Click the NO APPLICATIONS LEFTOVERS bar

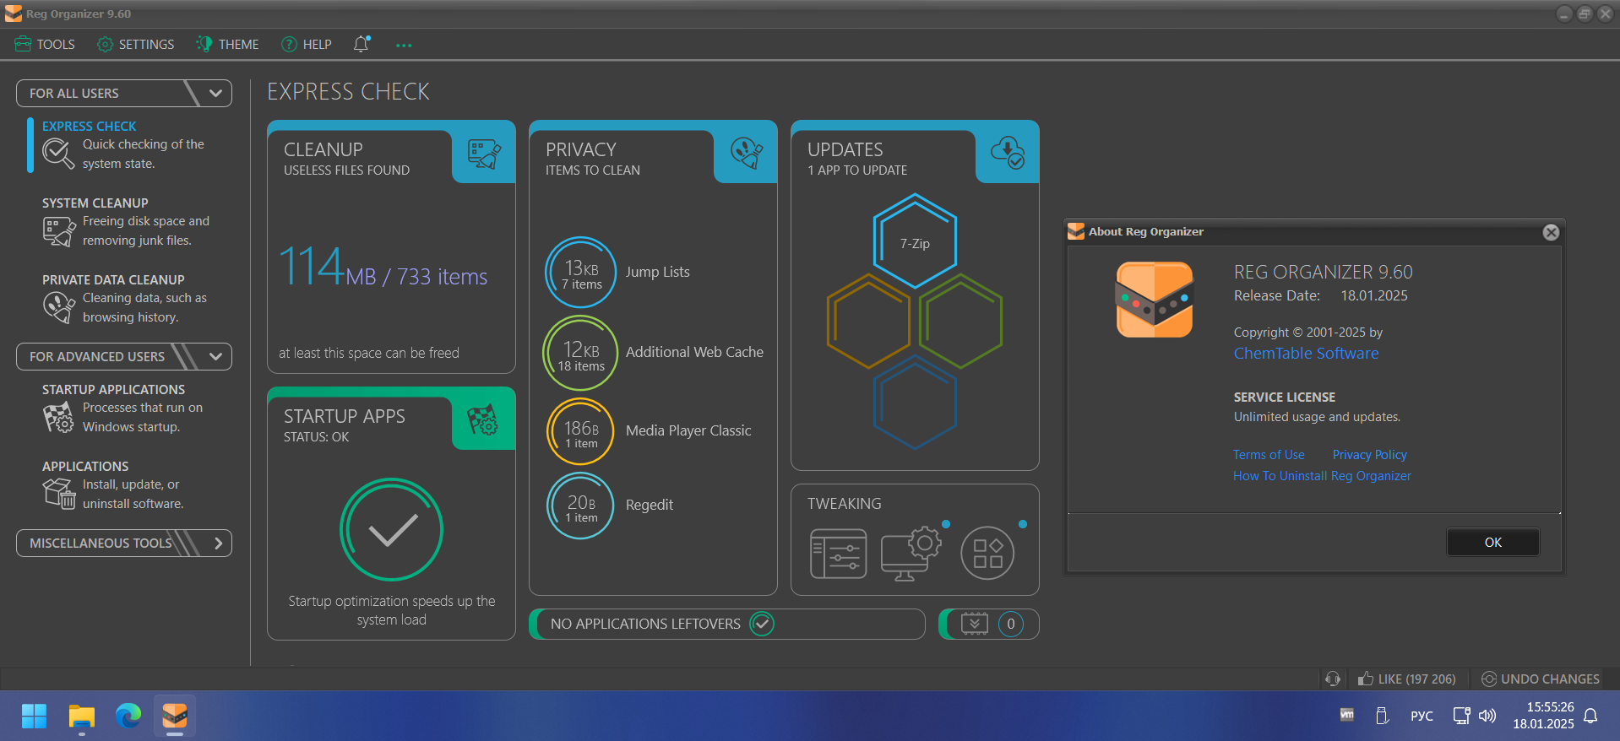(x=727, y=624)
